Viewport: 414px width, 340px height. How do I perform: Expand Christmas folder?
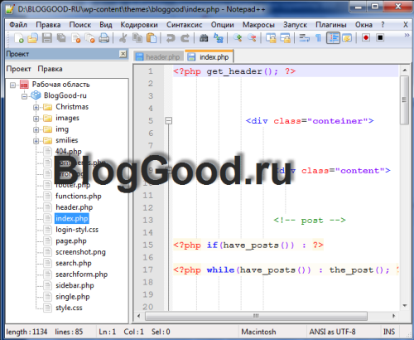click(36, 107)
